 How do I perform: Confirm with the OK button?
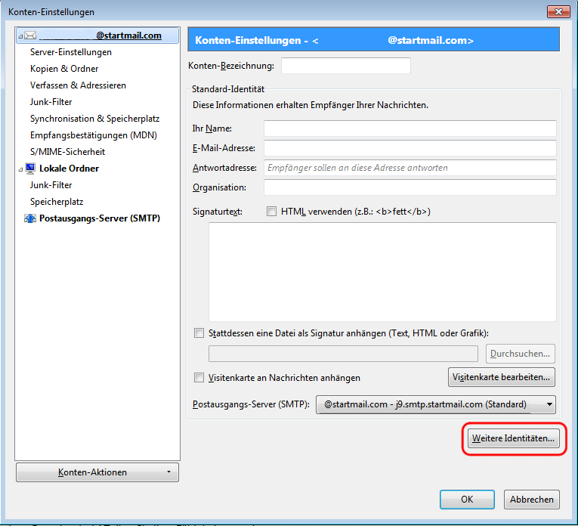467,500
